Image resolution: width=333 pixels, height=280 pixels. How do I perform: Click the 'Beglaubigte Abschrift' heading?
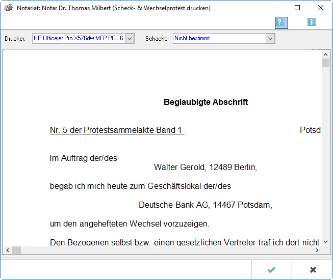[206, 102]
